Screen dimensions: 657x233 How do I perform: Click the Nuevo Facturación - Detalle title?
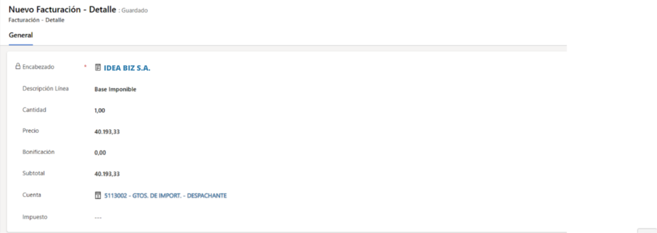click(x=62, y=10)
